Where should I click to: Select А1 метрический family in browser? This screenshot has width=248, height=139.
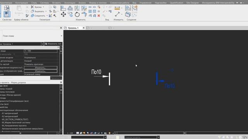(x=10, y=113)
